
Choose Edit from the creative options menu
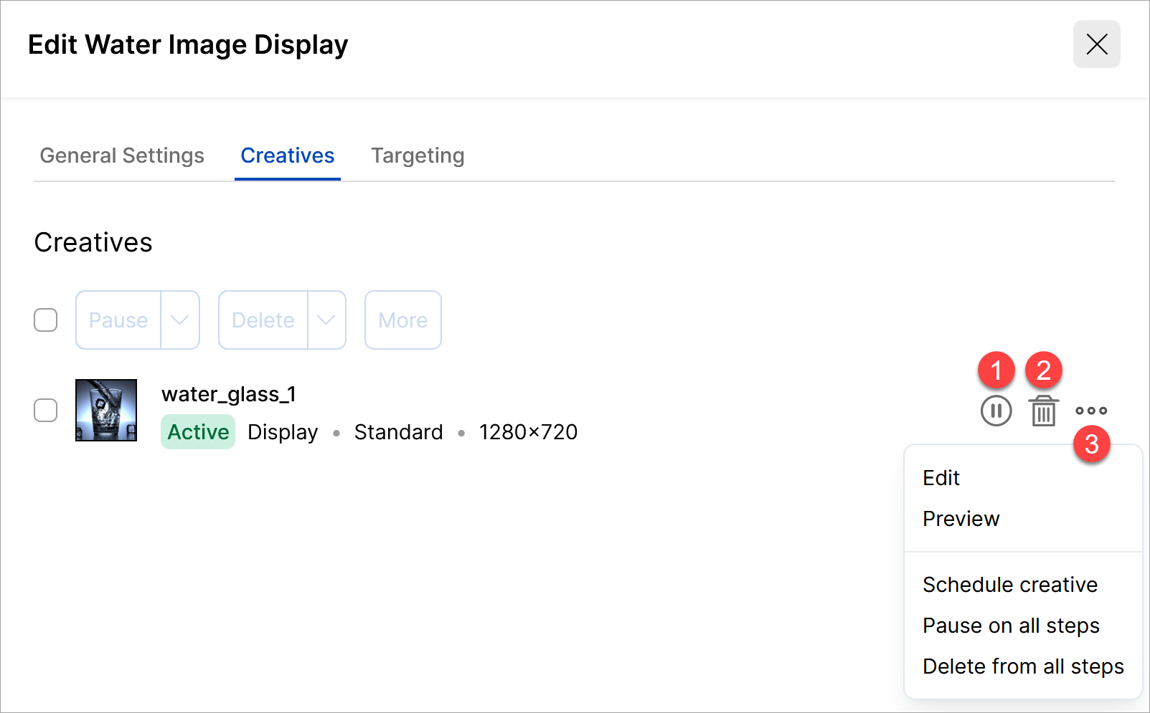point(941,478)
